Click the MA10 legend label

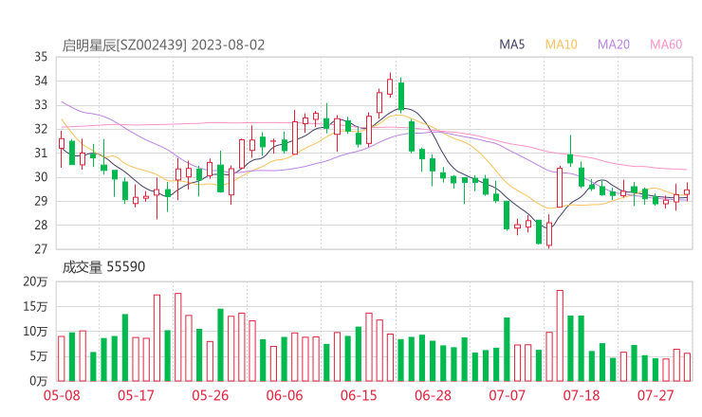(x=561, y=45)
